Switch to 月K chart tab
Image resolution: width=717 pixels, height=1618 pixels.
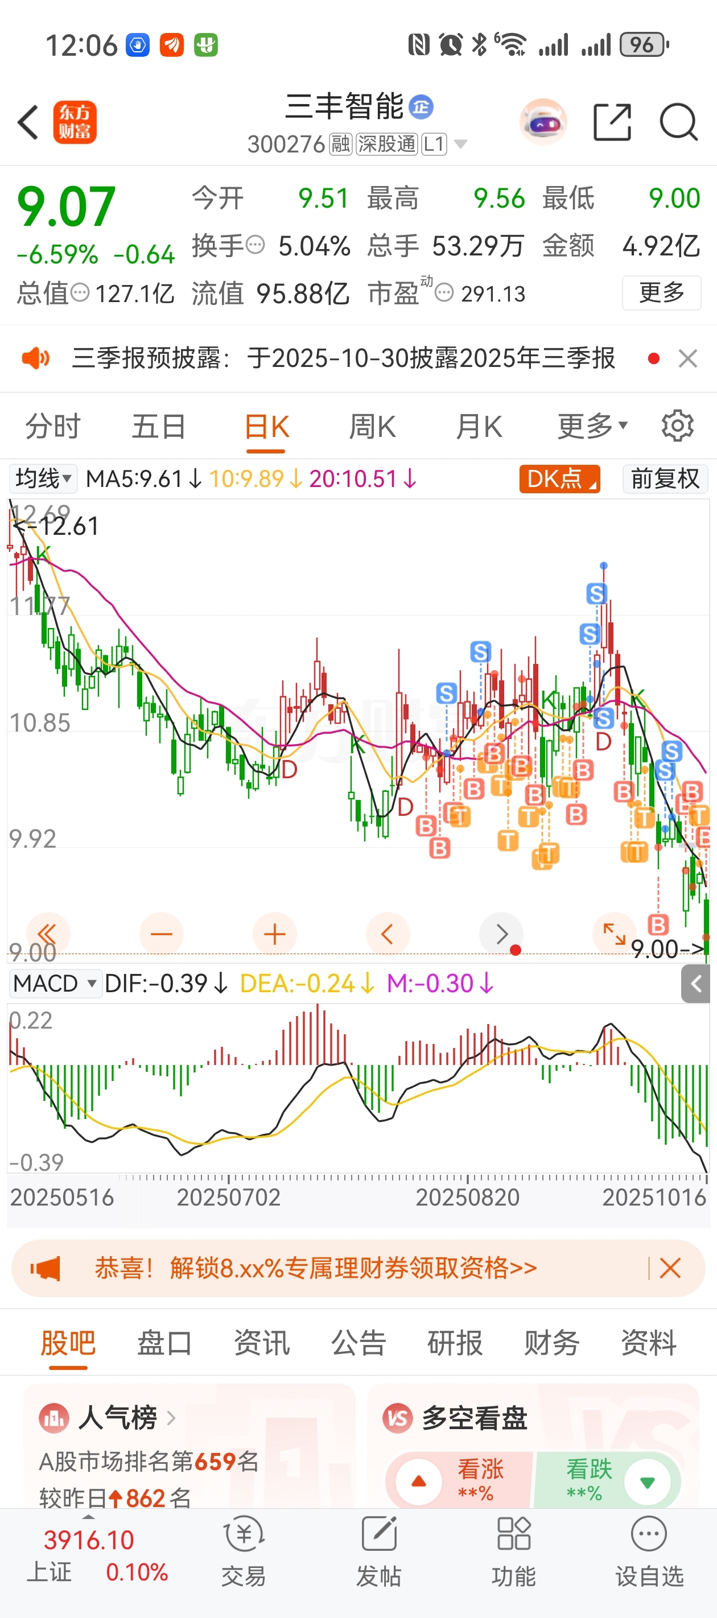[479, 427]
